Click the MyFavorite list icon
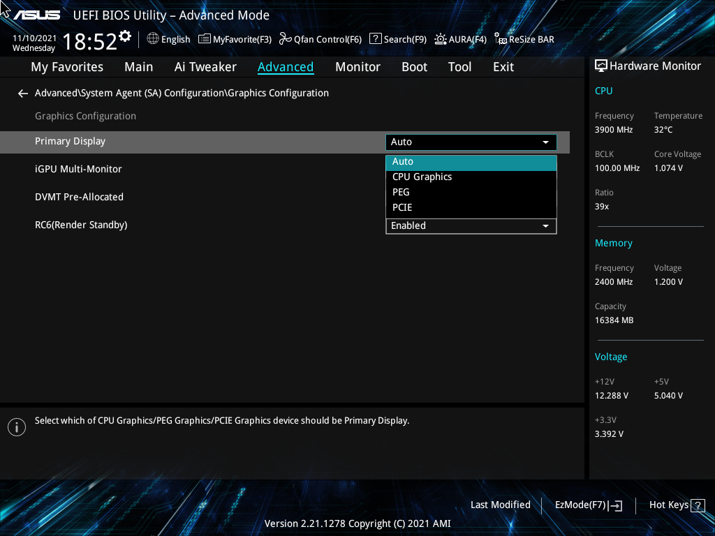This screenshot has width=715, height=536. (205, 39)
